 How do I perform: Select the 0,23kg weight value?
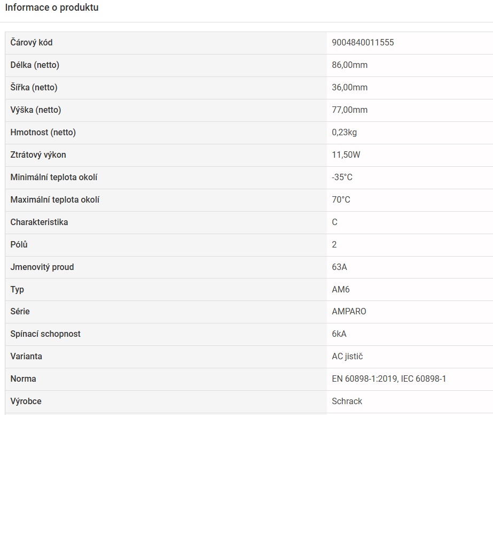tap(344, 133)
